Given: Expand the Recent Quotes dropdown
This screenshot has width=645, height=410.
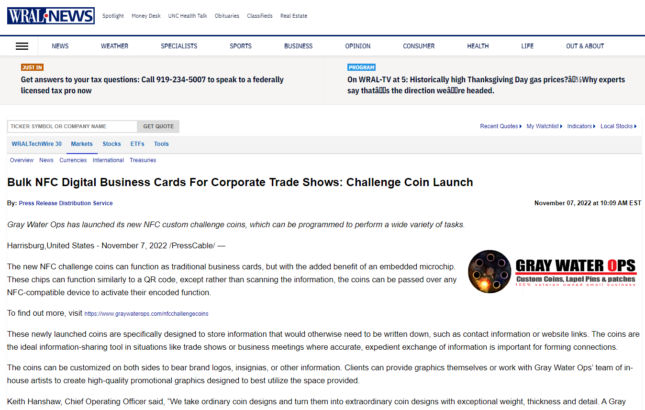Looking at the screenshot, I should [x=501, y=126].
